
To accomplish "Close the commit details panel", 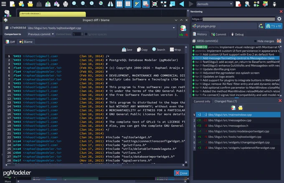I will point(280,101).
